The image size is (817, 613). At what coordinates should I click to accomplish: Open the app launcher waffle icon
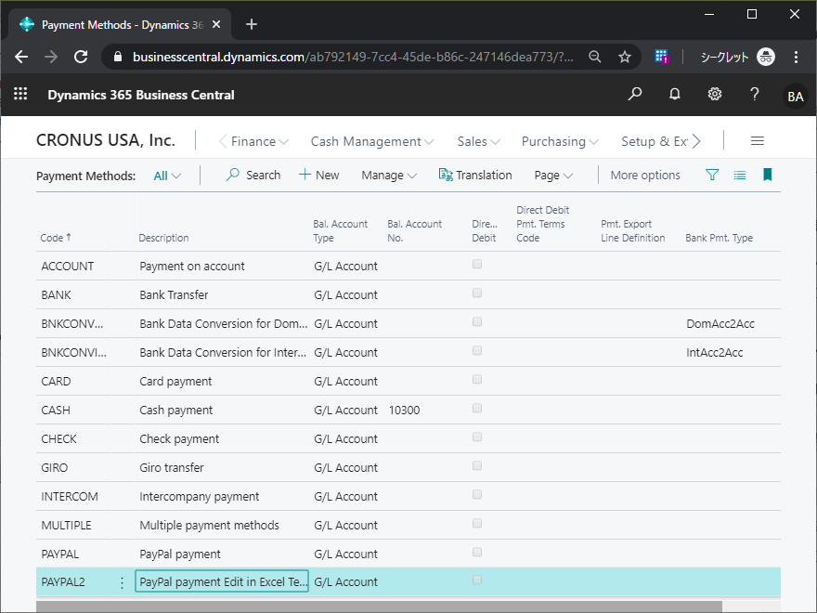tap(20, 94)
